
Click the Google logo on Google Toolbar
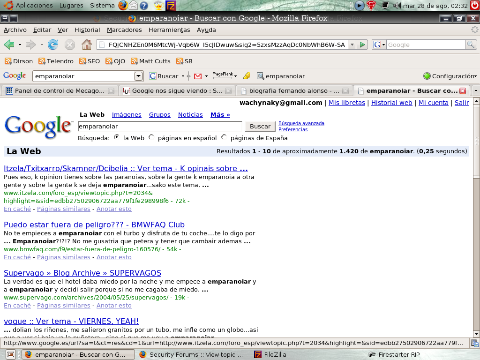15,76
